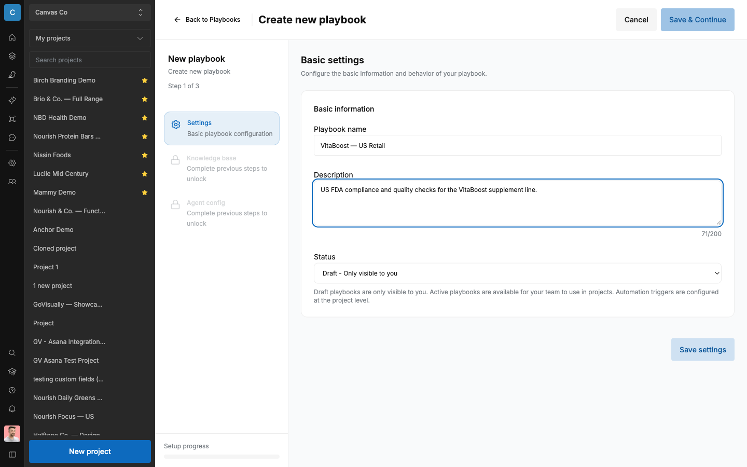
Task: Click the scan frame icon
Action: click(x=12, y=119)
